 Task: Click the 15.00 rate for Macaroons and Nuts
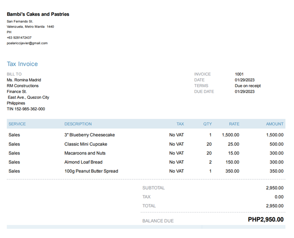click(x=233, y=153)
